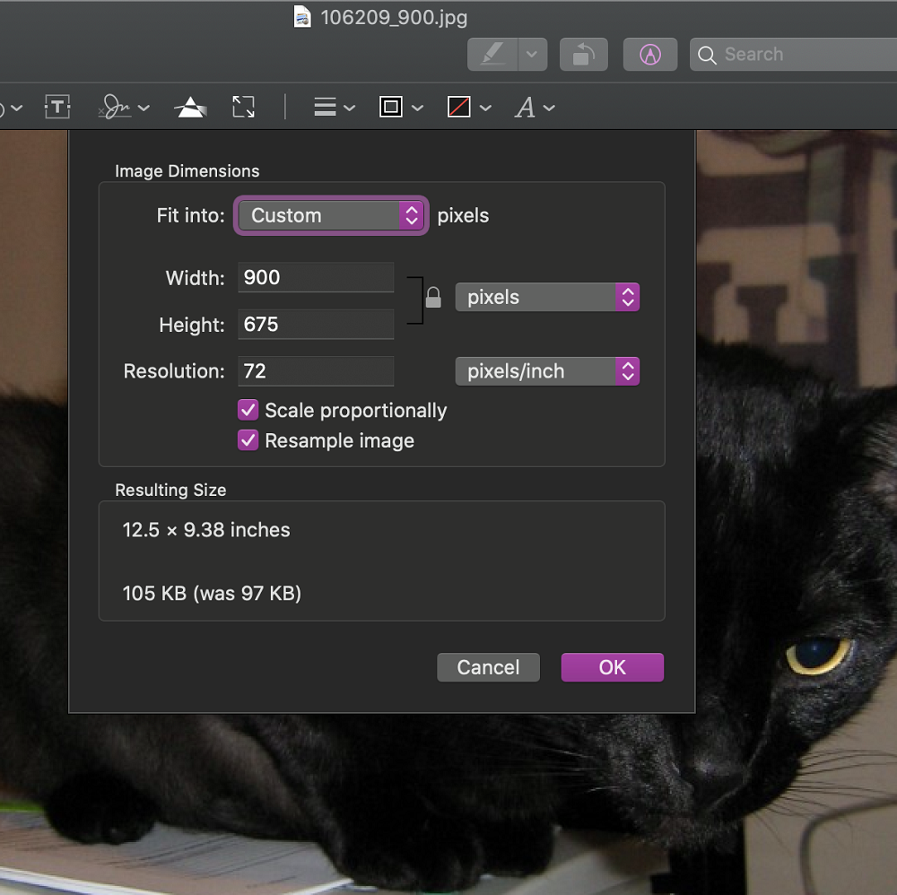897x895 pixels.
Task: Toggle the aspect ratio lock icon
Action: (433, 298)
